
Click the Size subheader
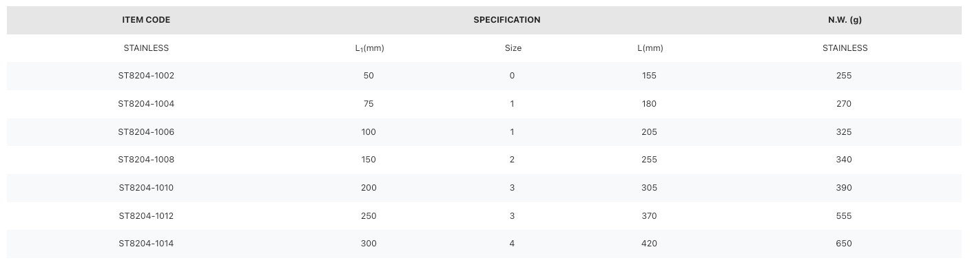(x=513, y=48)
